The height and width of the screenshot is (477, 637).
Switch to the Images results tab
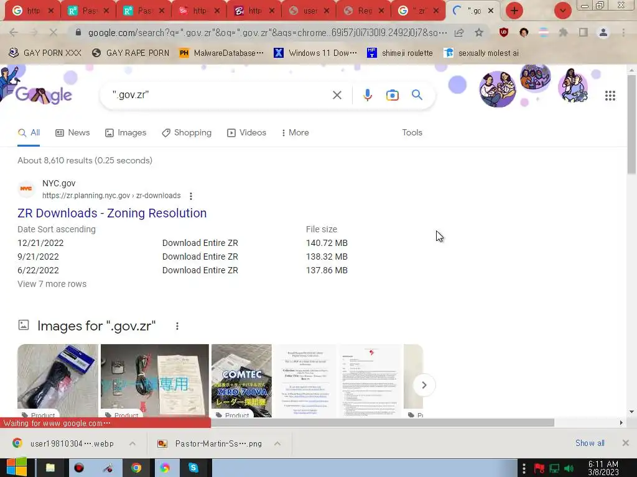(126, 133)
